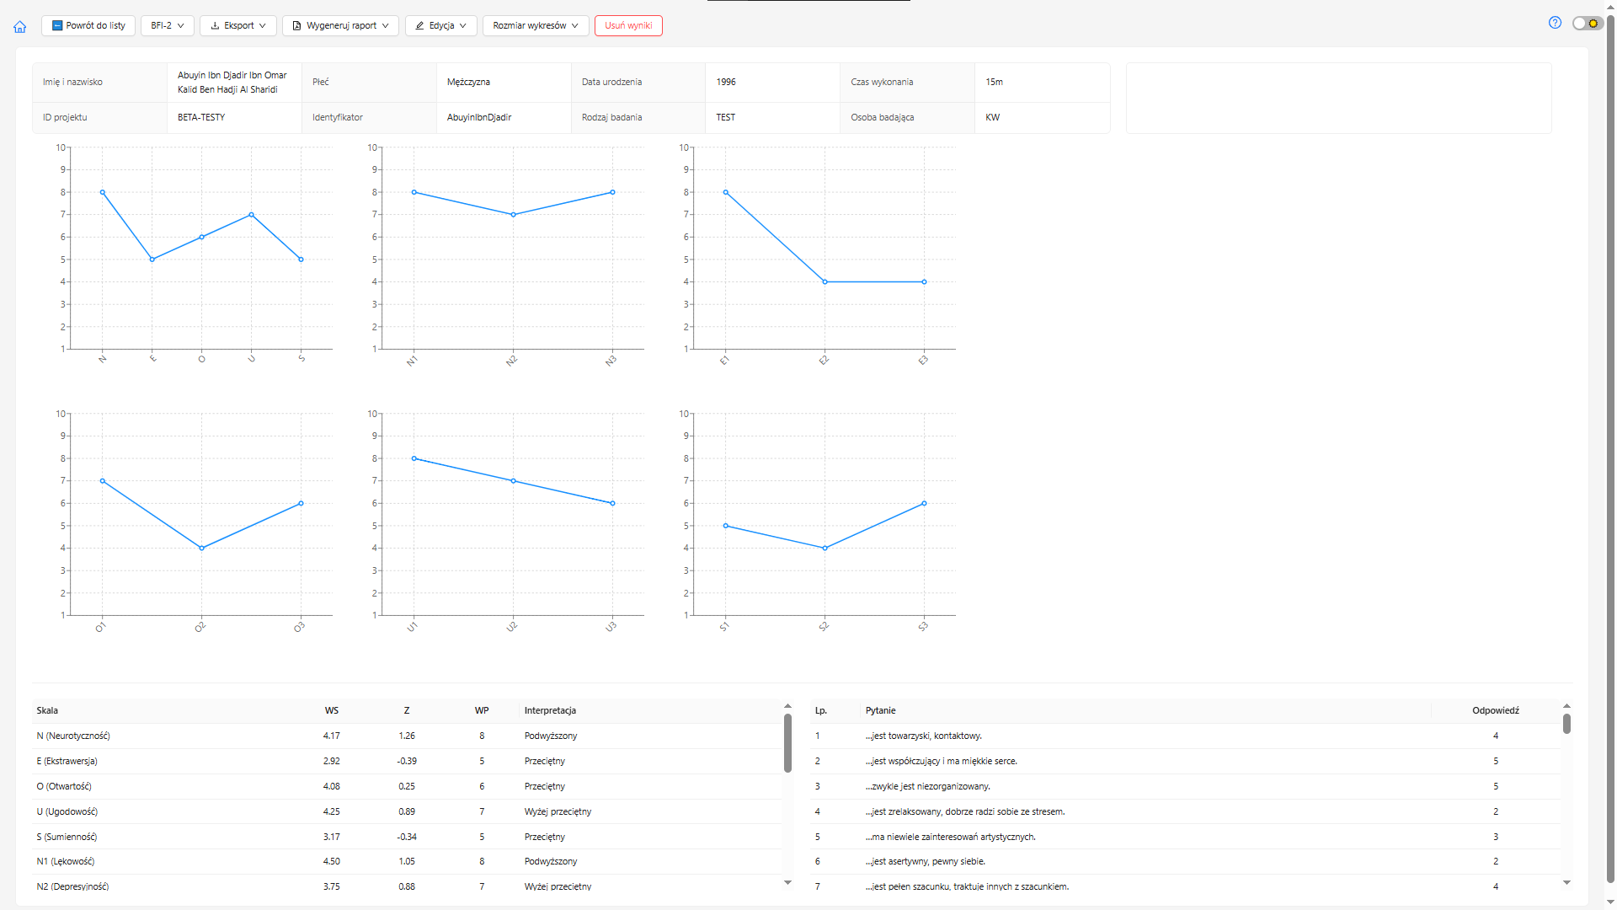Image resolution: width=1617 pixels, height=910 pixels.
Task: Select question '...jest towarzyski, kontaktowy.'
Action: (x=1186, y=736)
